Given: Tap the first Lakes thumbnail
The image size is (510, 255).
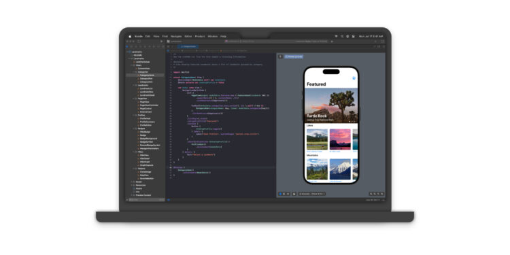Looking at the screenshot, I should pos(317,139).
